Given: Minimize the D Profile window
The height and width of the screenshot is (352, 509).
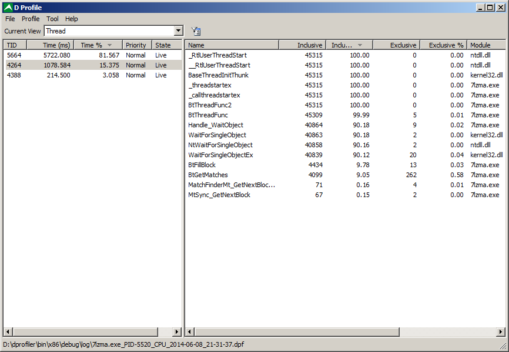Looking at the screenshot, I should tap(480, 8).
